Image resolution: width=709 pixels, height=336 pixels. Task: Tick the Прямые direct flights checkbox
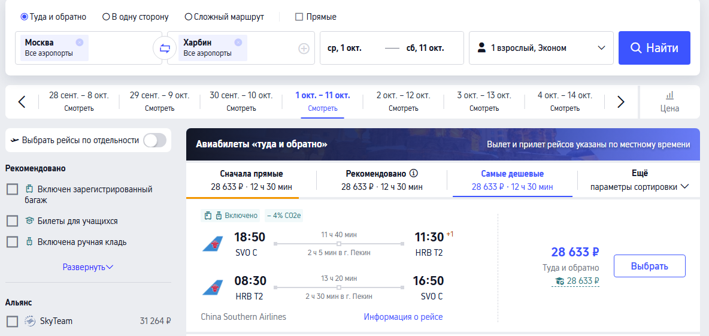click(299, 17)
